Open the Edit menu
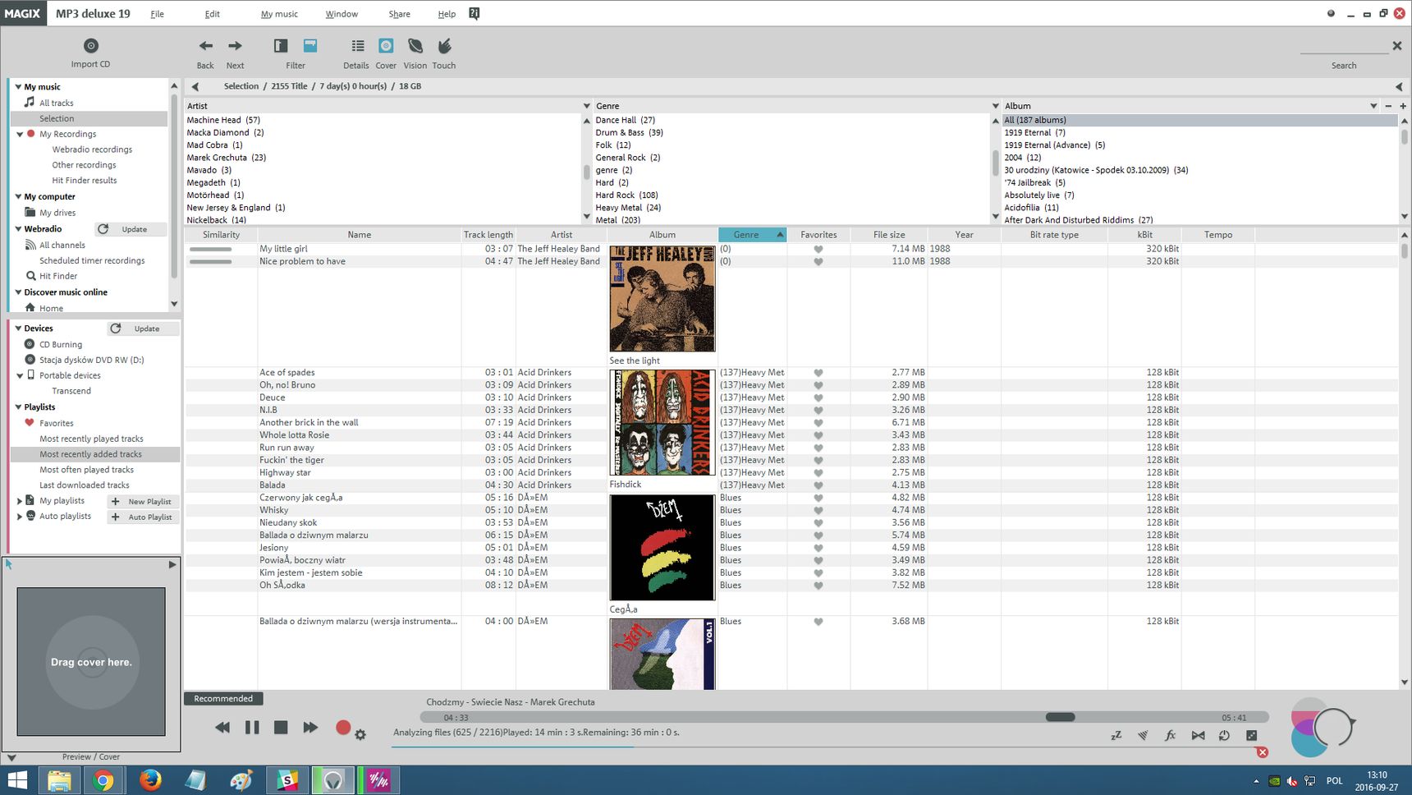This screenshot has width=1412, height=795. pyautogui.click(x=212, y=14)
